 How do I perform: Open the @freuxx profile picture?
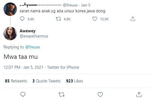10,9
